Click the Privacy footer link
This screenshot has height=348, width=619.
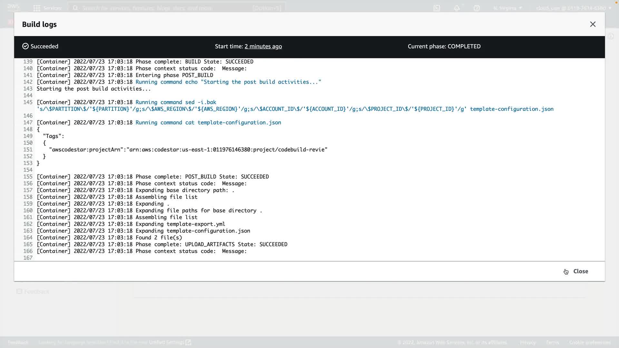point(528,342)
